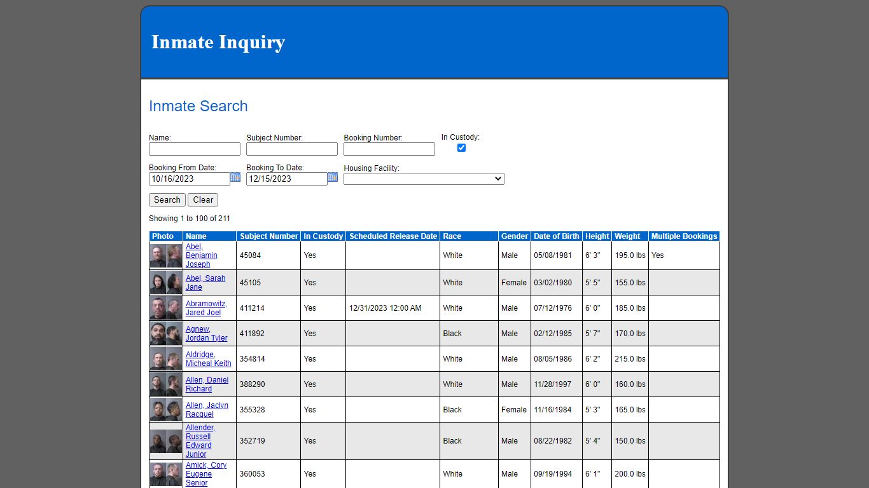Open Allen, Daniel Richard inmate record

pos(207,384)
